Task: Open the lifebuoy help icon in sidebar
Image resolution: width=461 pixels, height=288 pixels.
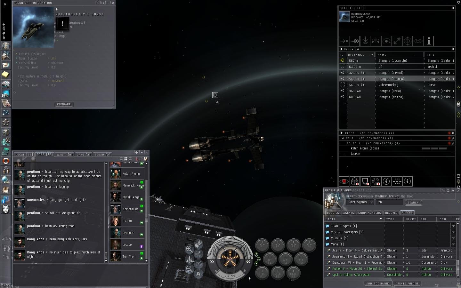Action: (x=6, y=161)
